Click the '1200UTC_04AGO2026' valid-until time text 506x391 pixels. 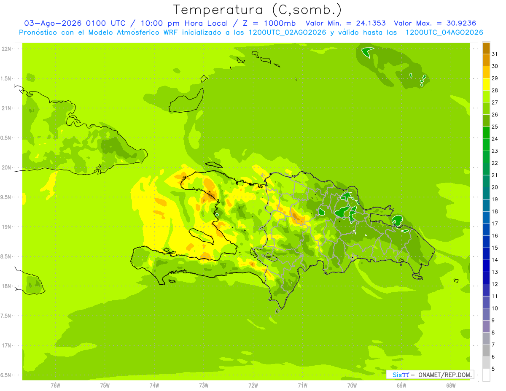(x=444, y=32)
